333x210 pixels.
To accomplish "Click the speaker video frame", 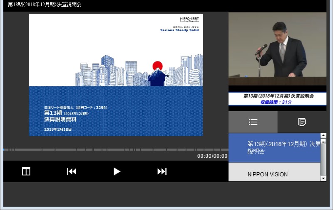I will (x=277, y=49).
